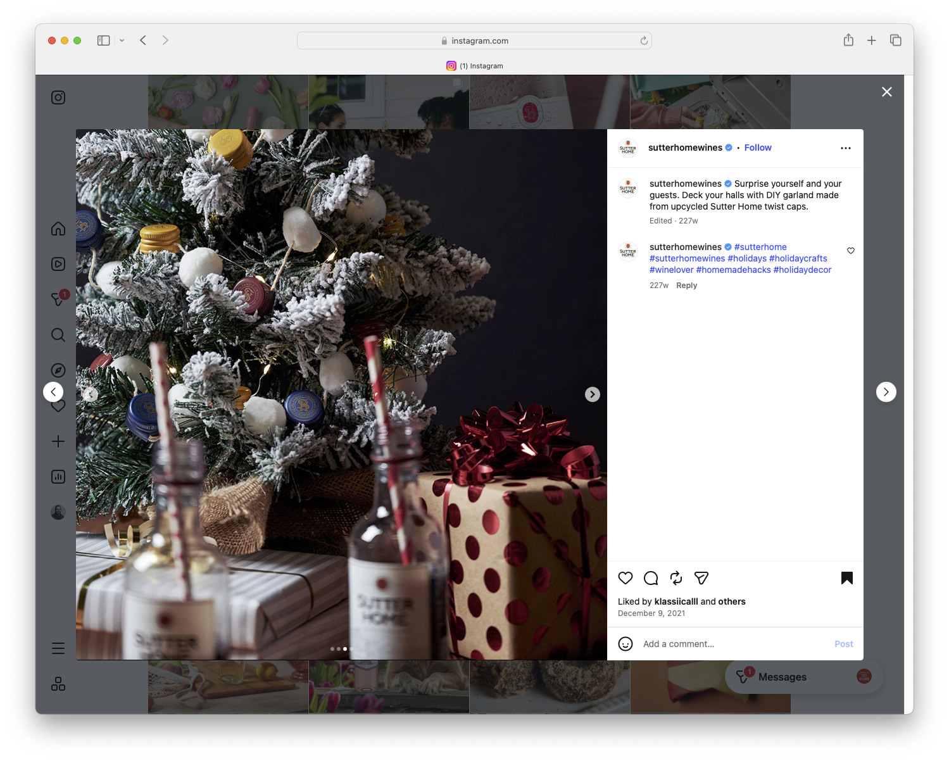Image resolution: width=949 pixels, height=761 pixels.
Task: Select the second carousel dot indicator
Action: pos(338,648)
